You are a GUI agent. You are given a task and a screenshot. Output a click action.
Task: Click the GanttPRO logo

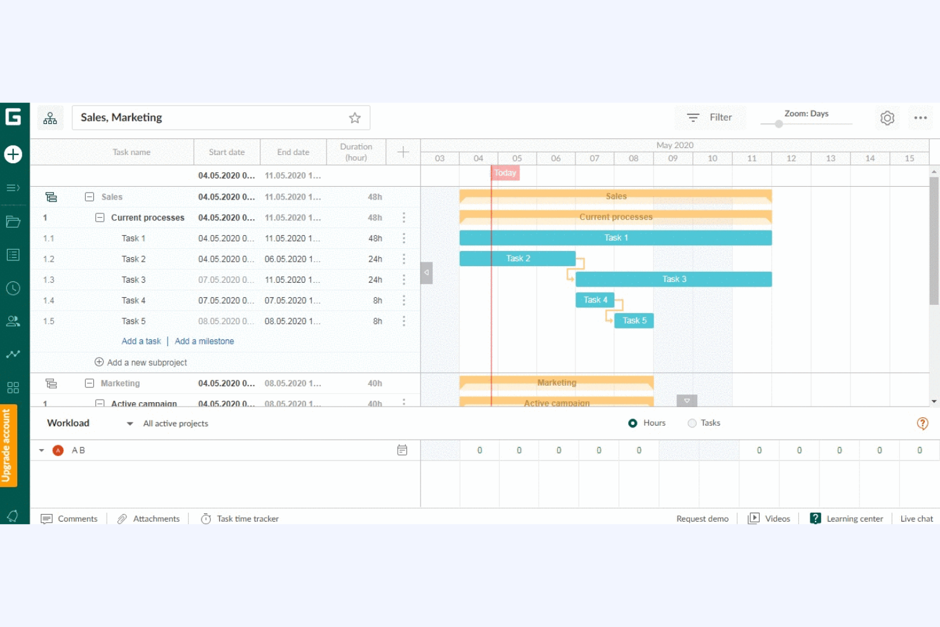pos(13,117)
